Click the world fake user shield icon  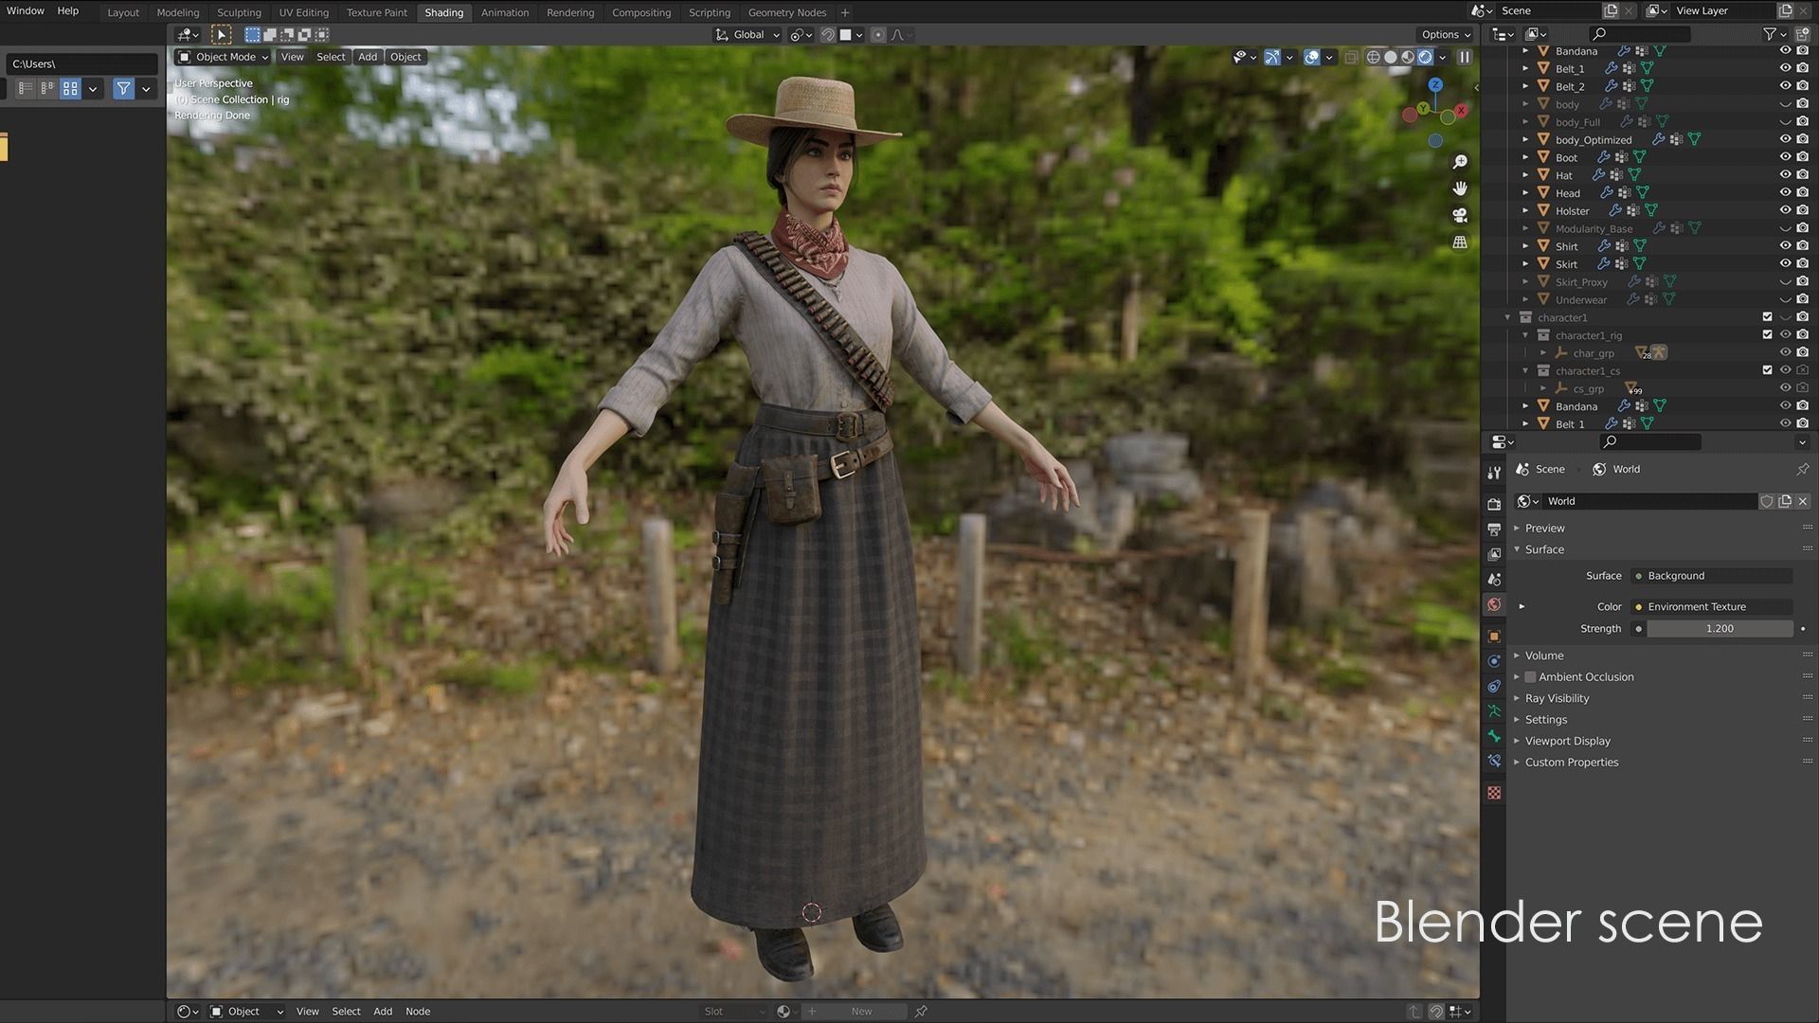tap(1767, 501)
